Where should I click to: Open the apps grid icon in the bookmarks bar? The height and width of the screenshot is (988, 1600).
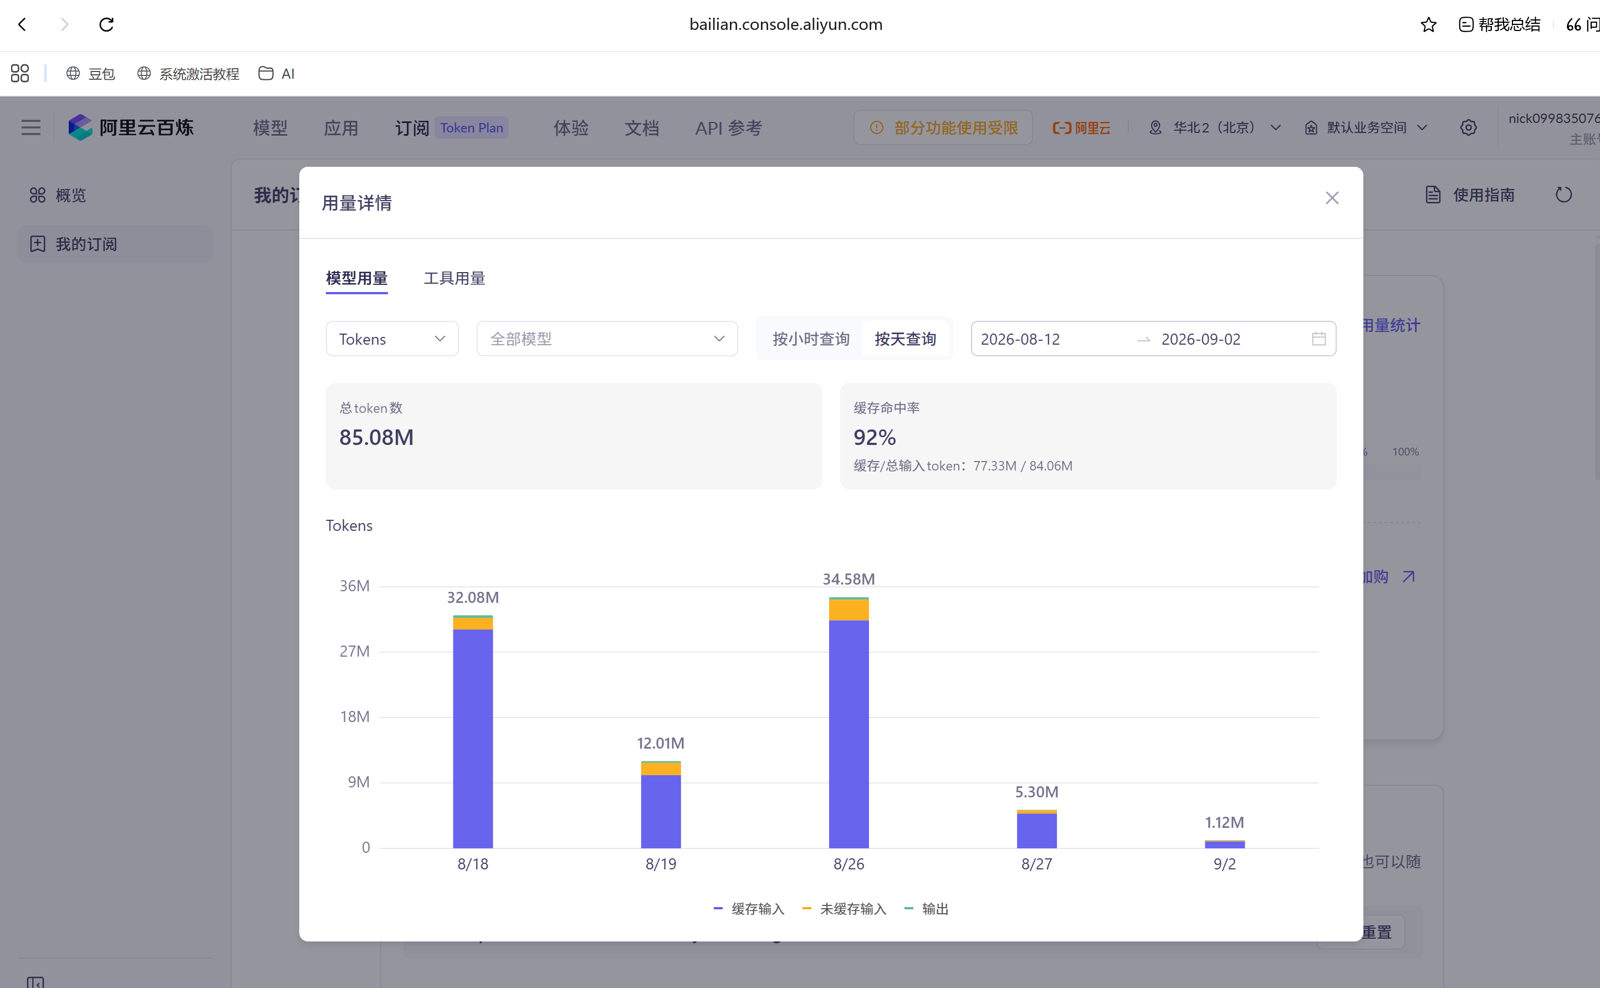point(21,73)
